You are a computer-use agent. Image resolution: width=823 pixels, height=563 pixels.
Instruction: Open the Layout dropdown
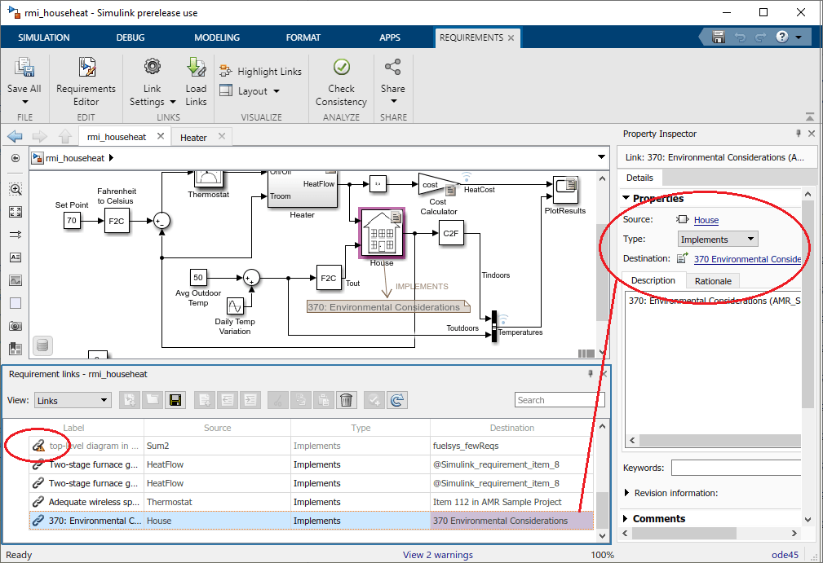(251, 91)
